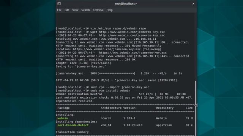Click the 'Installing dependencies:' line
This screenshot has width=243, height=136.
(77, 122)
